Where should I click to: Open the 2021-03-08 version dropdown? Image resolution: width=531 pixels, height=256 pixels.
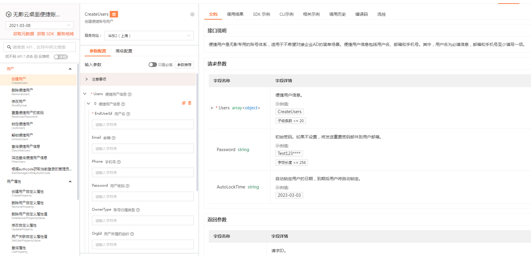[40, 25]
